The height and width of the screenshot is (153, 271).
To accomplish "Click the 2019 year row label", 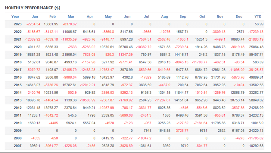I will 18,55.
